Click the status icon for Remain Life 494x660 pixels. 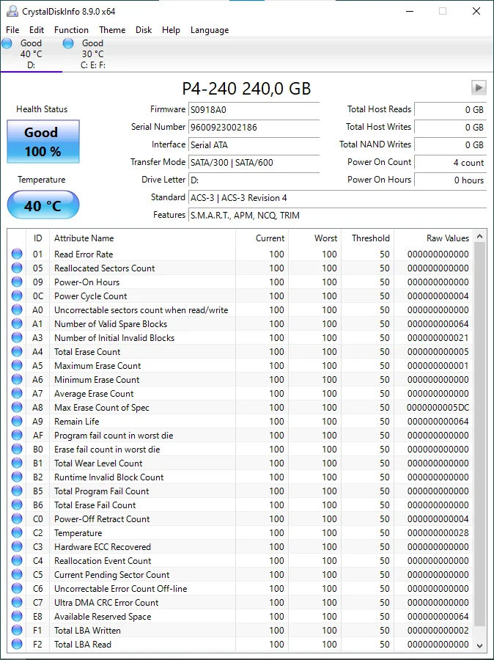(17, 421)
